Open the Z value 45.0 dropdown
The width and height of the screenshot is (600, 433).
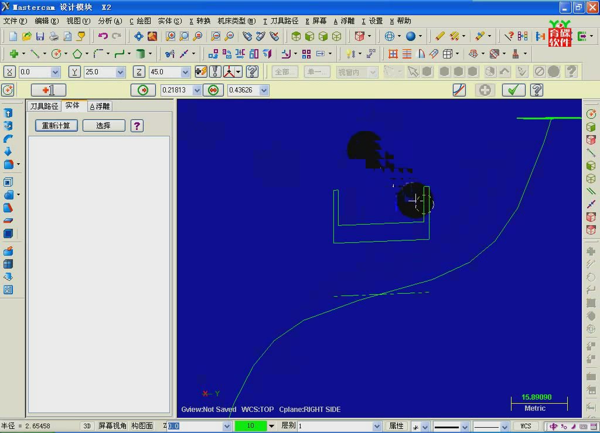point(185,72)
